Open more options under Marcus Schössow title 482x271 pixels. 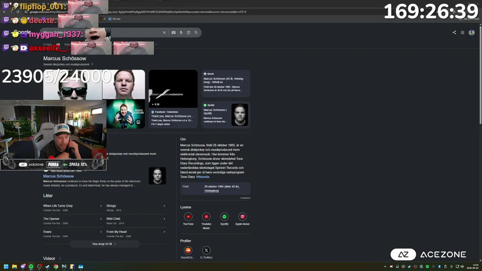click(92, 64)
